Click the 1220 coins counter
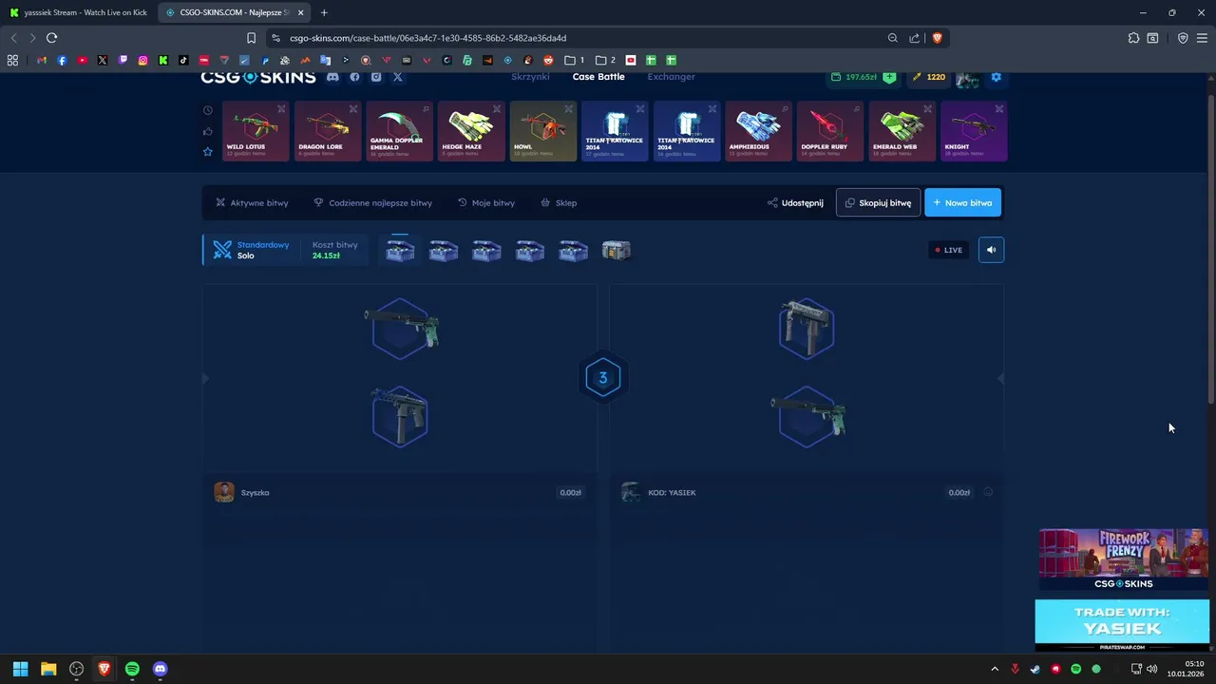 (x=929, y=77)
